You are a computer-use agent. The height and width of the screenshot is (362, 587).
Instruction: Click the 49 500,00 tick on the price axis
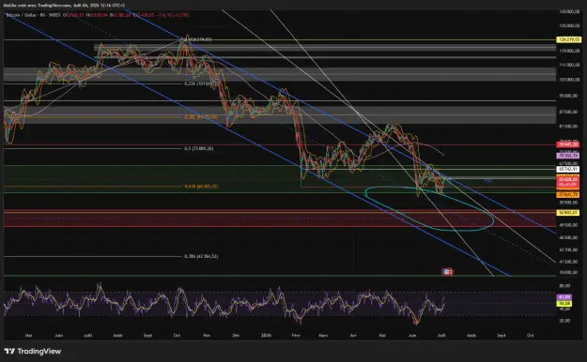569,225
